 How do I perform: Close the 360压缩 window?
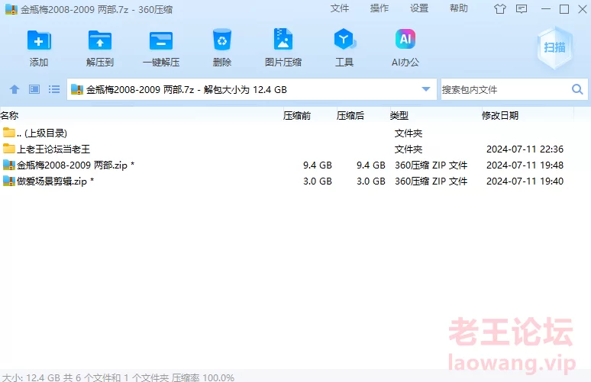[583, 8]
